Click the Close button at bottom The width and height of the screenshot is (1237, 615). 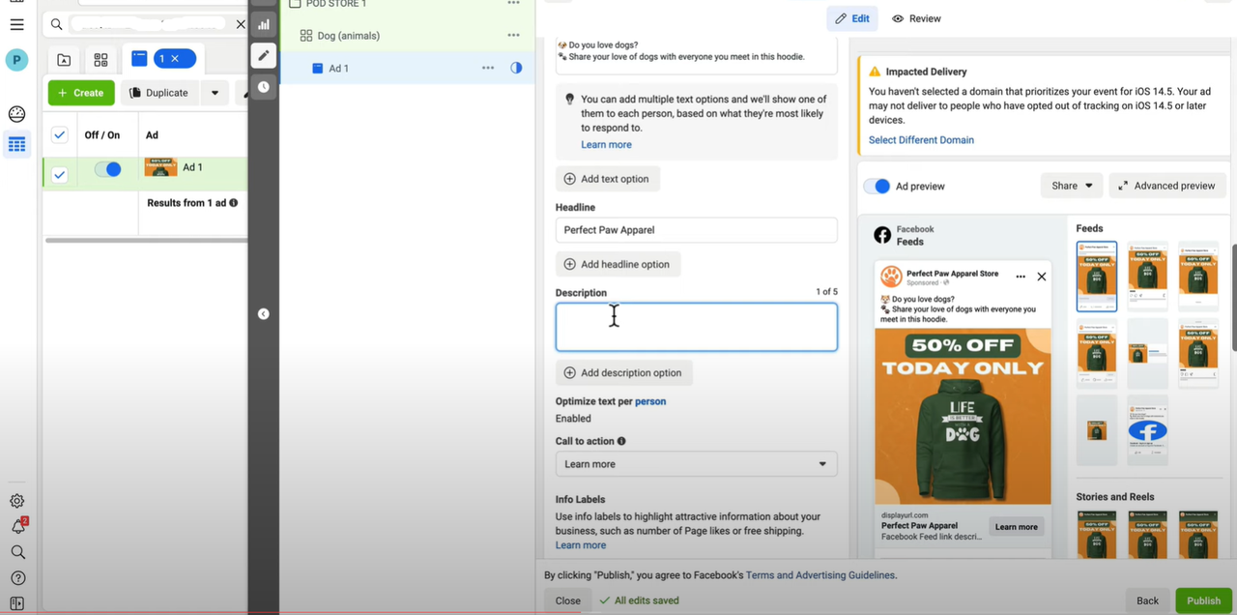[x=568, y=600]
